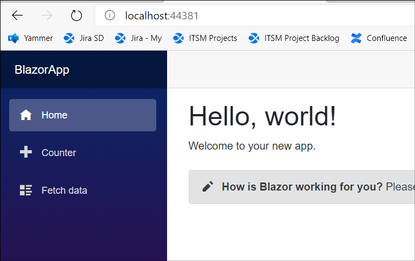Click the Jira SD bookmark icon
The width and height of the screenshot is (415, 261).
tap(69, 38)
